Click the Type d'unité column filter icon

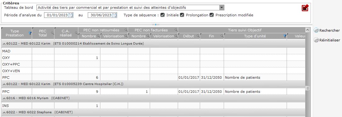click(285, 36)
